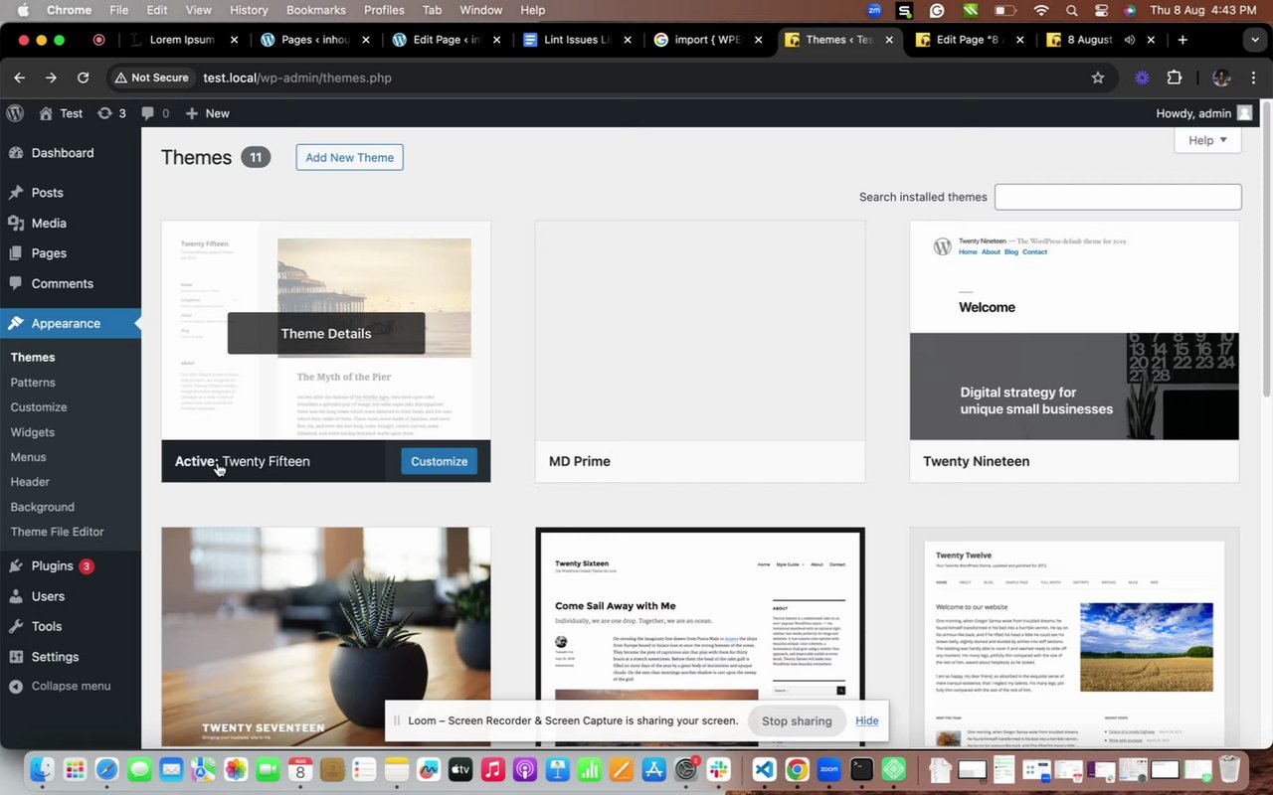
Task: Open the Header submenu item
Action: pos(30,482)
